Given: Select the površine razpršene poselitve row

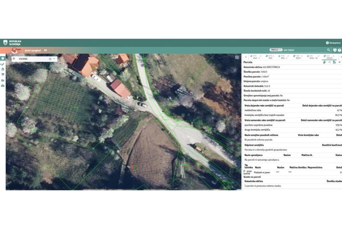Looking at the screenshot, I should pos(293,125).
